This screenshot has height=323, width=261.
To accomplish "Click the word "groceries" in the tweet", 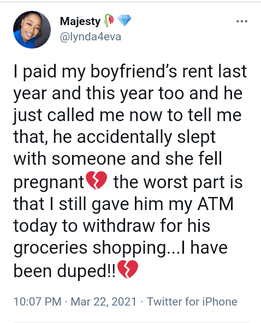I will 50,248.
